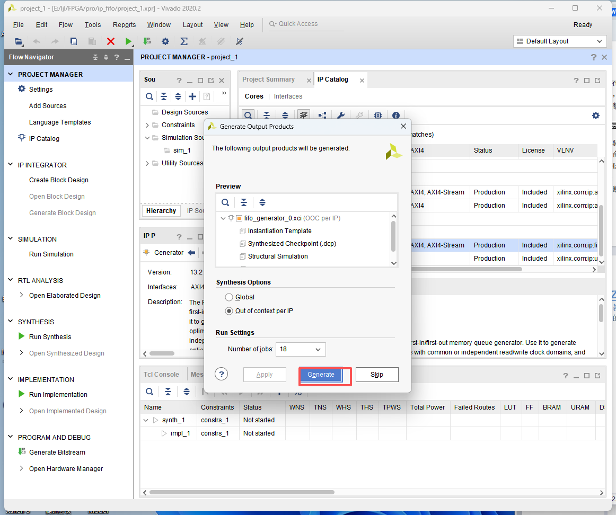
Task: Click the Generate Bitstream toolbar icon
Action: point(147,41)
